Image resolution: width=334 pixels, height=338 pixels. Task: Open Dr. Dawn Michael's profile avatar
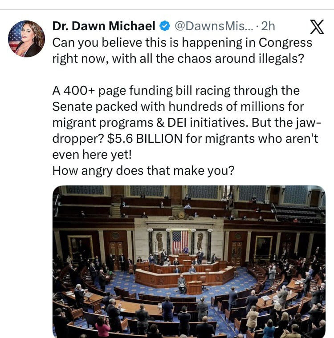[26, 39]
